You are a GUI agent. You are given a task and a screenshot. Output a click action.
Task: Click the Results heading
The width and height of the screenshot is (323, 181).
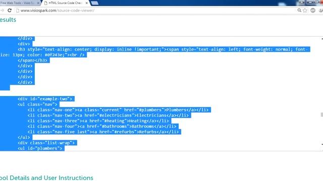[8, 20]
